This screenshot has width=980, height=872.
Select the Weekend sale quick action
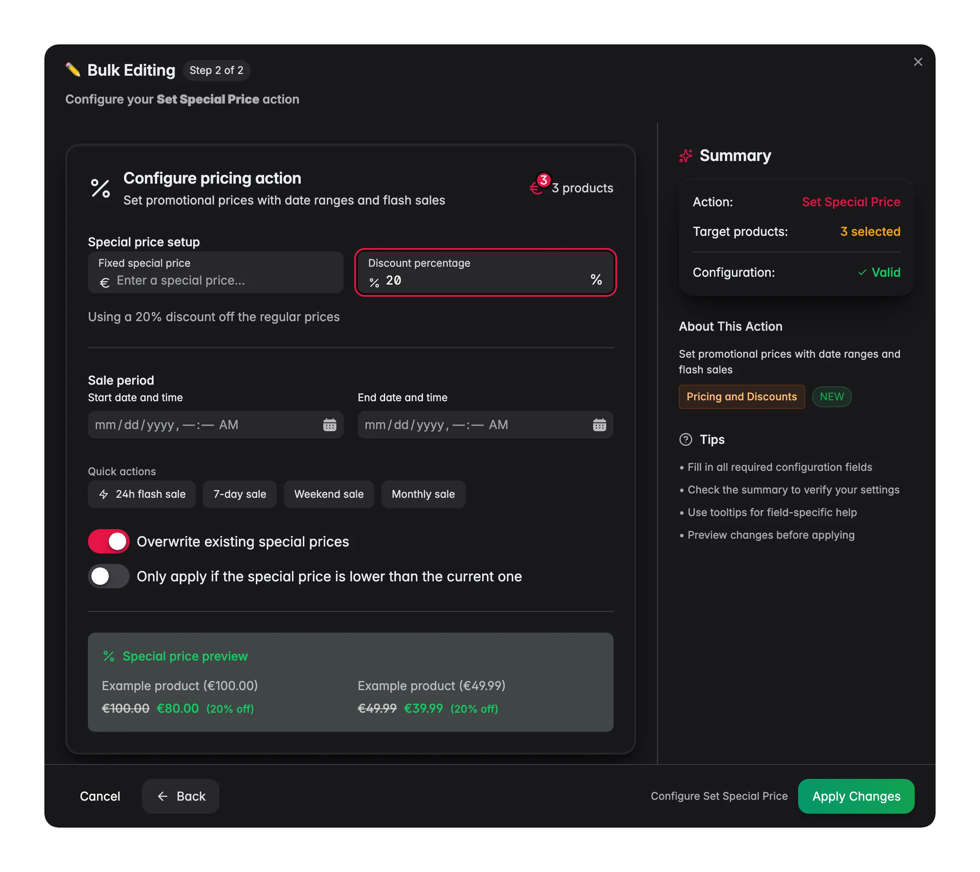point(329,494)
